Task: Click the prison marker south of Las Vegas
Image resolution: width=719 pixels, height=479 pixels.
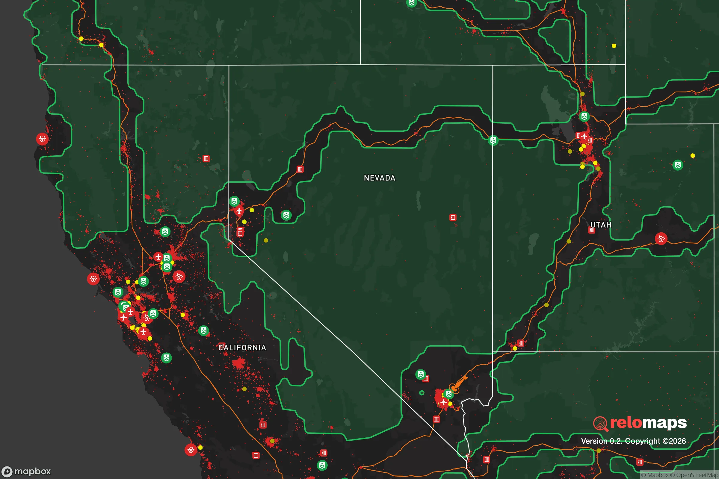Action: pos(436,419)
